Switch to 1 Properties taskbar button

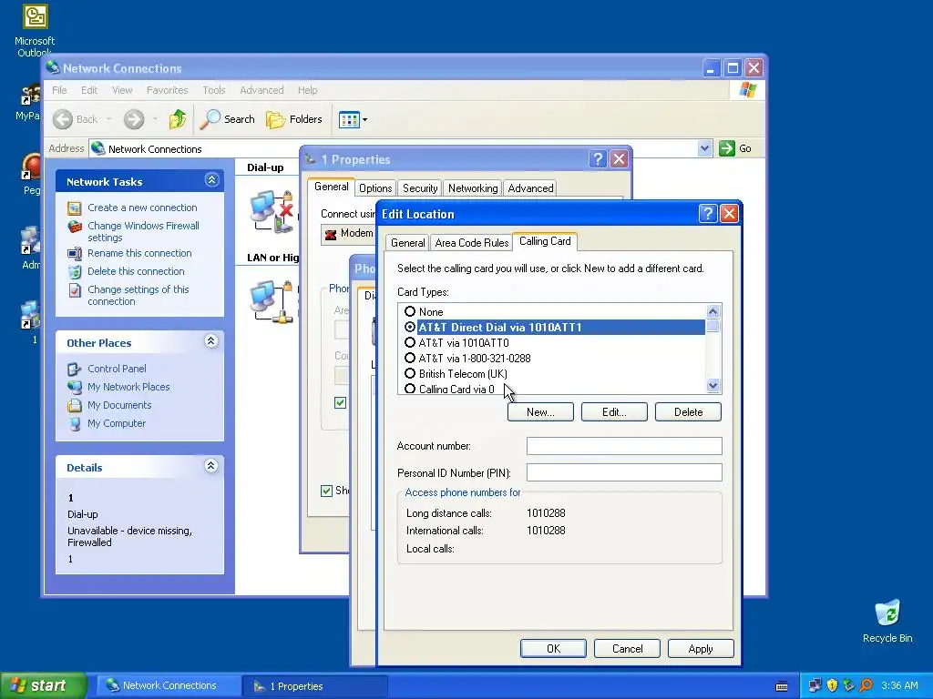[315, 686]
